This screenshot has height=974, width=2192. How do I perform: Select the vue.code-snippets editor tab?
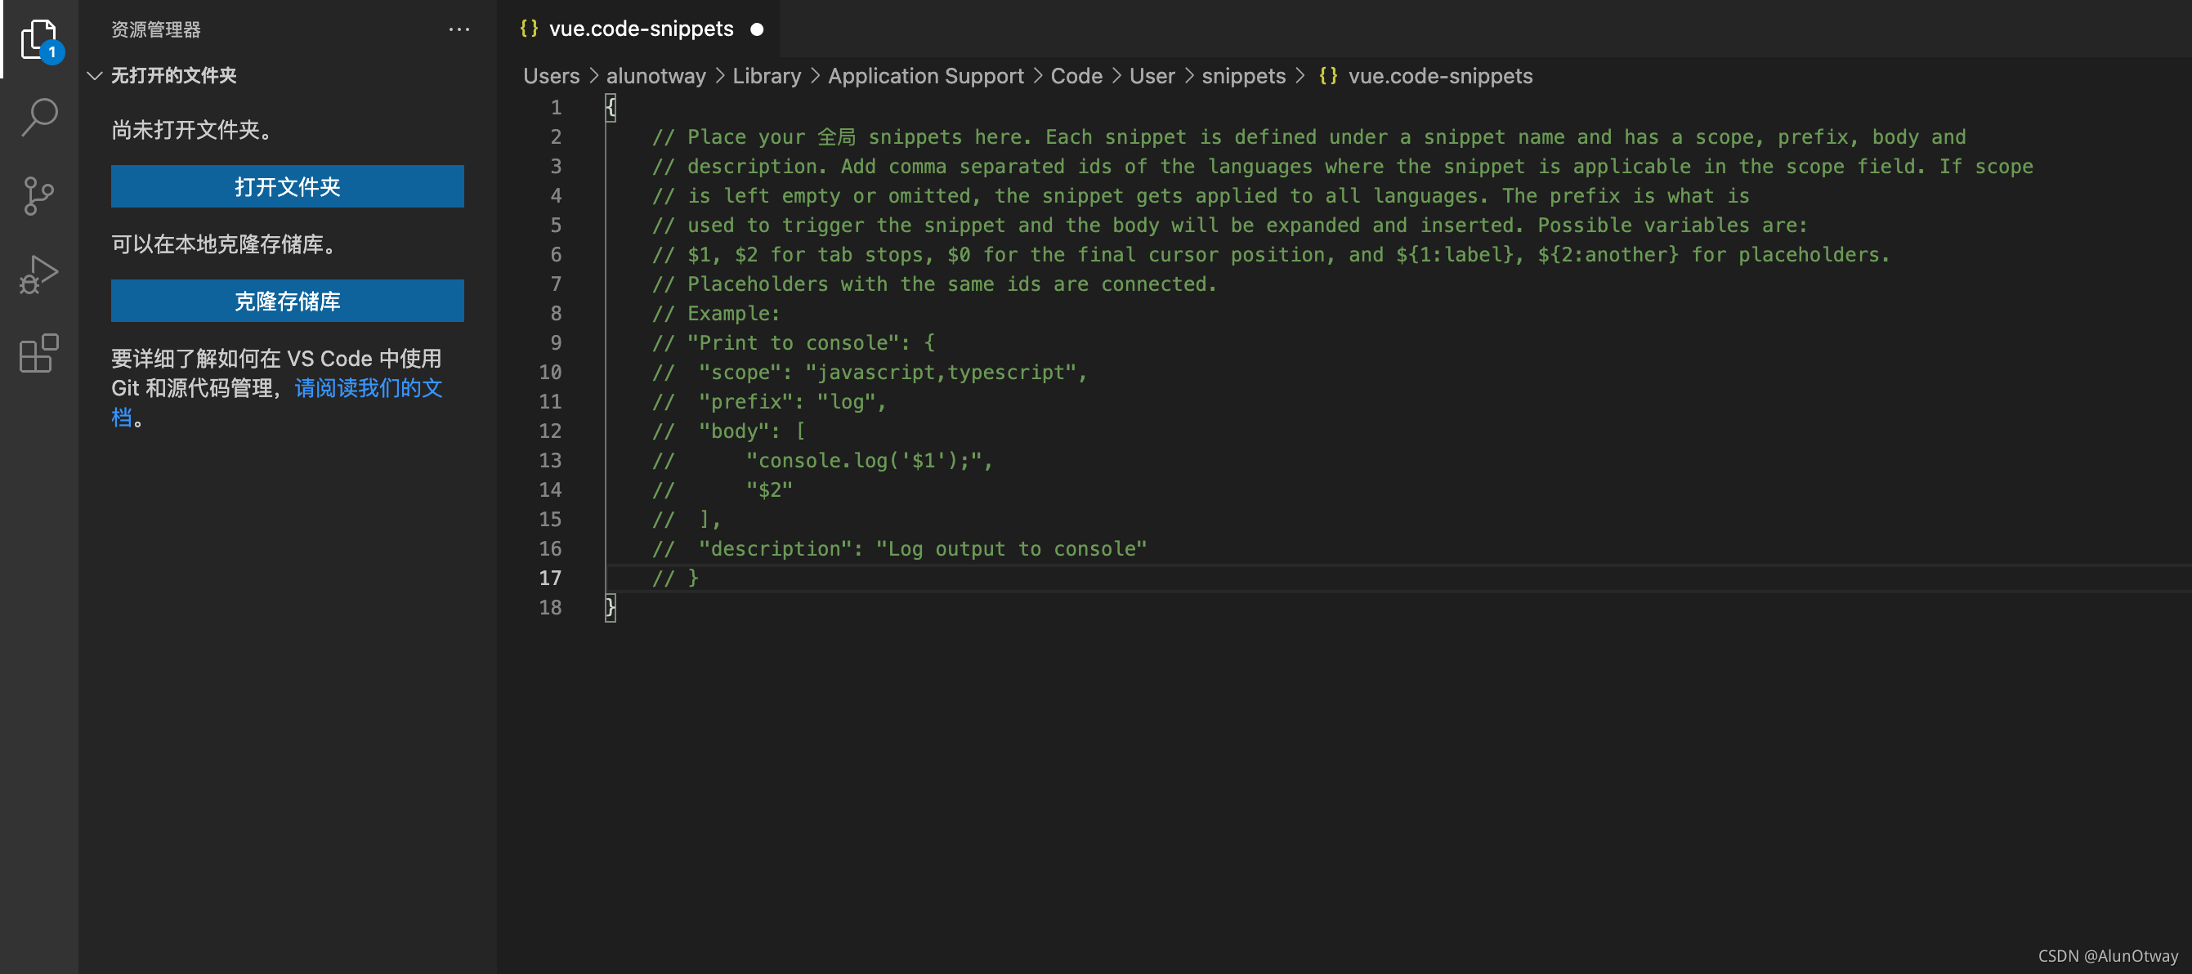640,29
